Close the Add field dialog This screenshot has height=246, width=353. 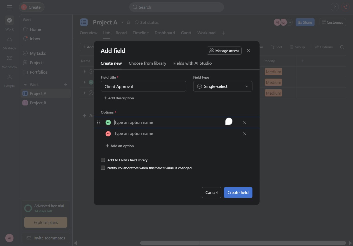248,50
